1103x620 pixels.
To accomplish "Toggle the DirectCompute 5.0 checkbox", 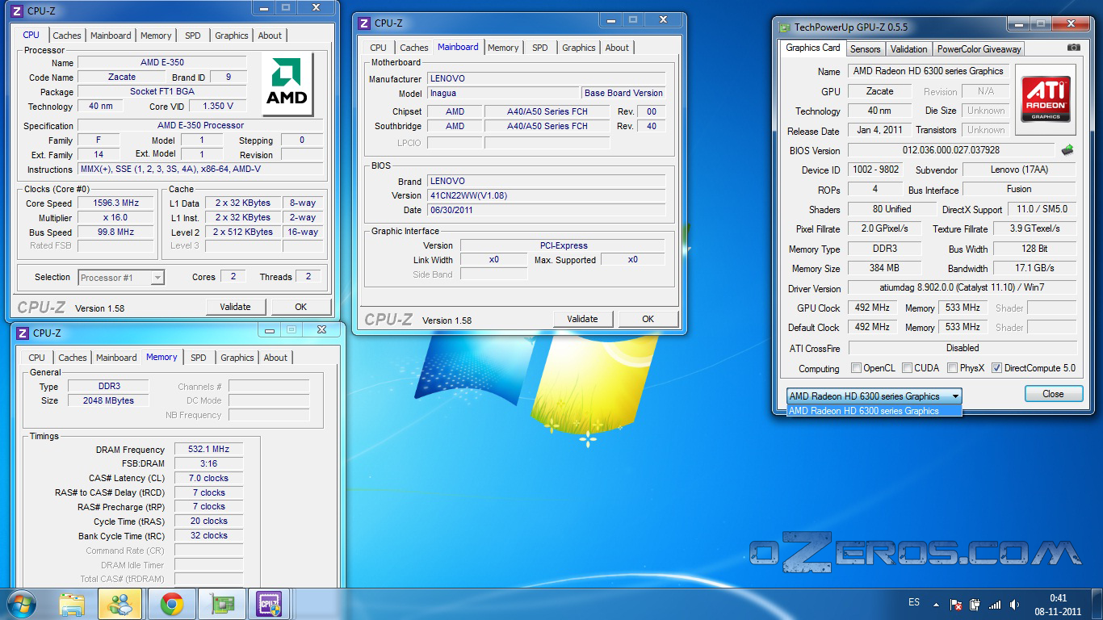I will point(996,368).
